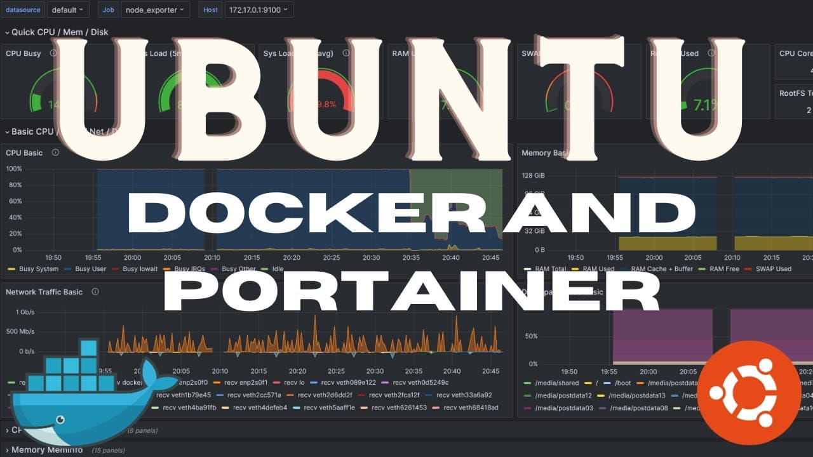Hide the recv lo network series
813x457 pixels.
pos(293,382)
